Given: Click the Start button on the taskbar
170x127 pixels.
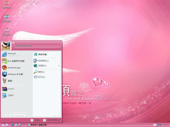Looking at the screenshot, I should [x=5, y=125].
